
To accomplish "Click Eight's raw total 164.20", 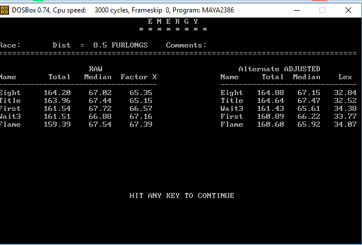I will [57, 93].
